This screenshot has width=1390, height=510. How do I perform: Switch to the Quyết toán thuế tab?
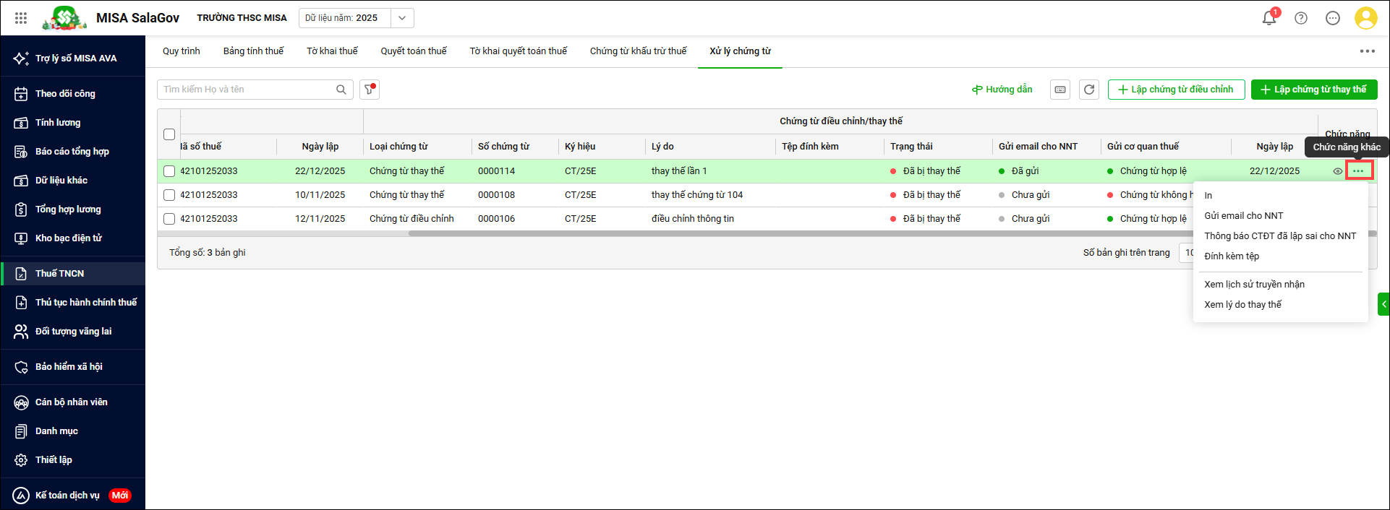[x=414, y=51]
